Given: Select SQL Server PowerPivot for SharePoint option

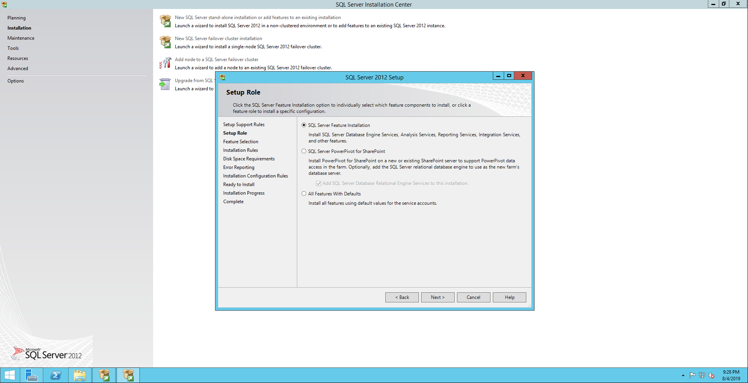Looking at the screenshot, I should coord(304,151).
